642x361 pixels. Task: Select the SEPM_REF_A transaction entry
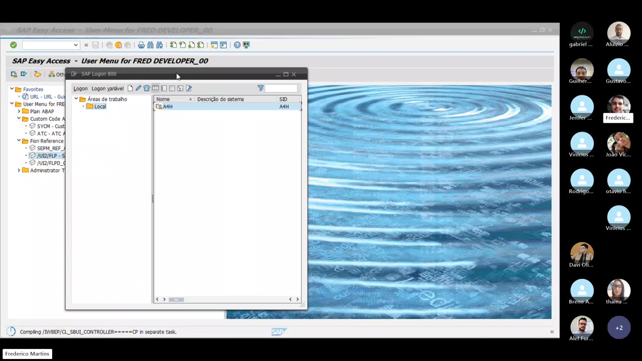point(51,148)
